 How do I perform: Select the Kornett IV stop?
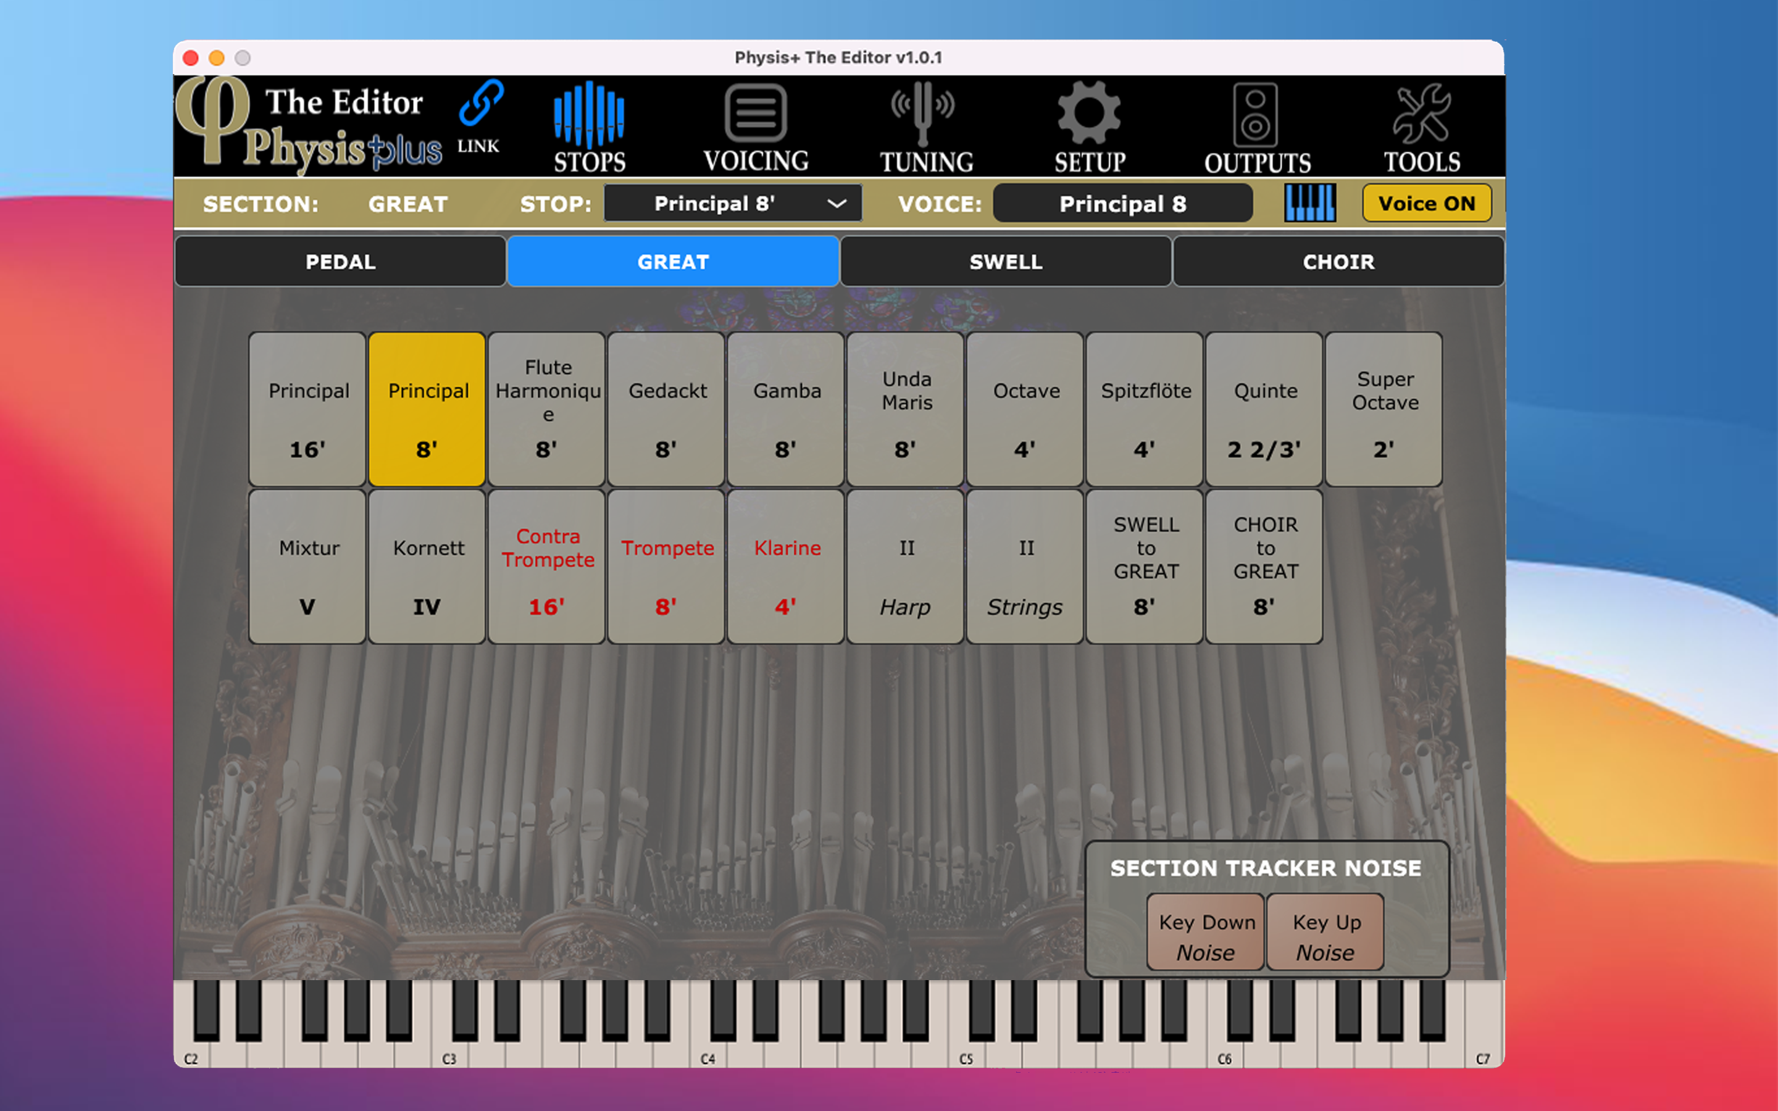427,567
